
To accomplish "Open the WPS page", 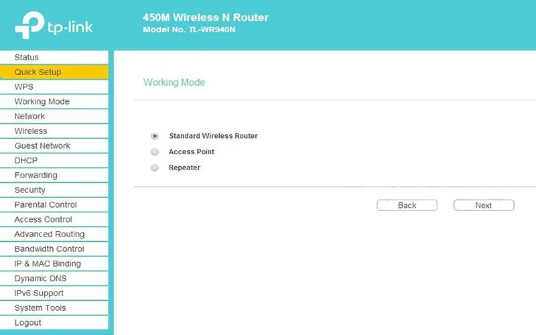I will 54,87.
